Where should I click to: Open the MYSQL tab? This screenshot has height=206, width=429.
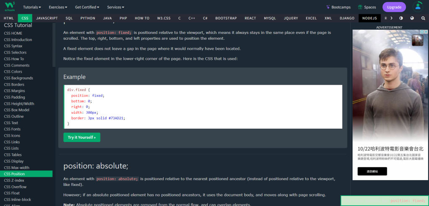[270, 18]
